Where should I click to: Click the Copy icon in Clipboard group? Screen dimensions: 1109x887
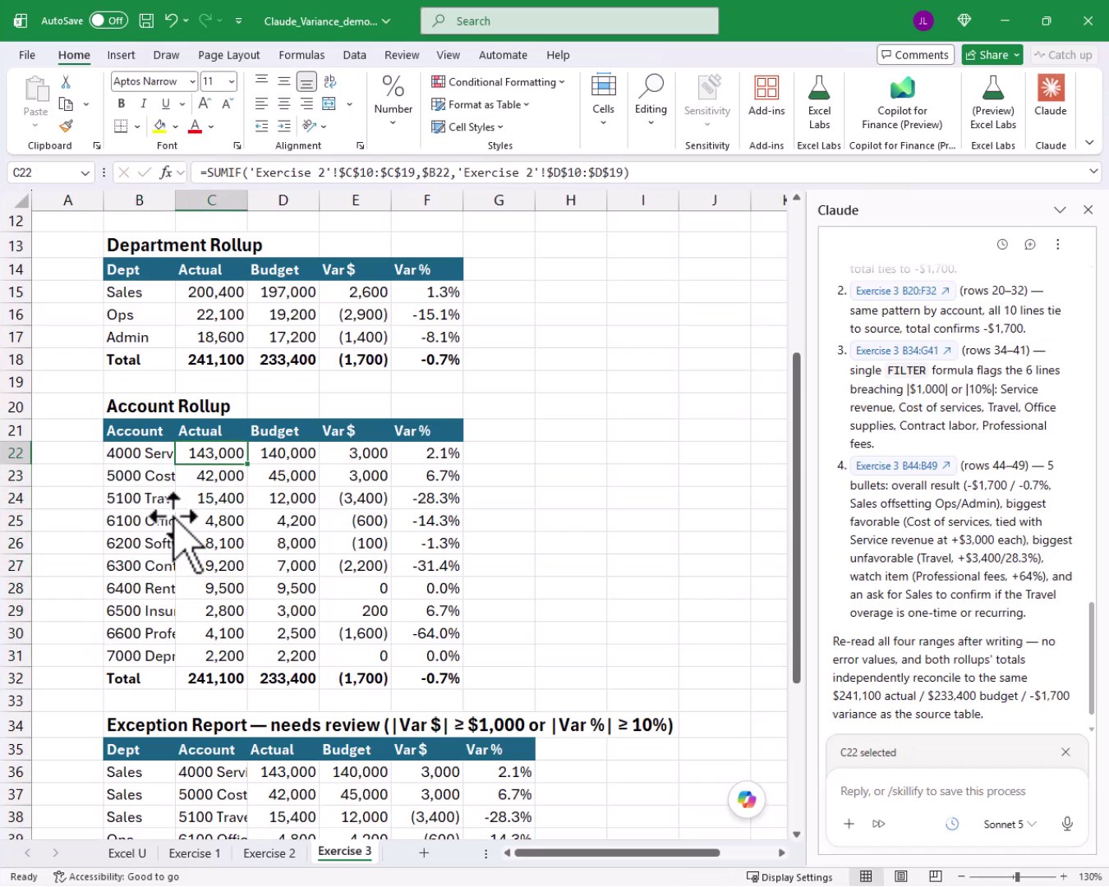(x=66, y=104)
